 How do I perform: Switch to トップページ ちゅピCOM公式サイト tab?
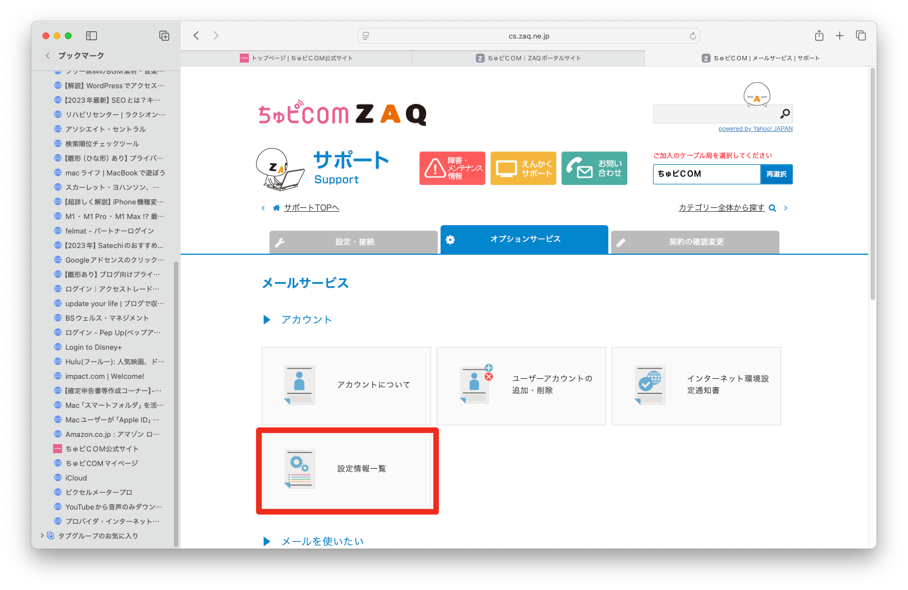pyautogui.click(x=296, y=58)
